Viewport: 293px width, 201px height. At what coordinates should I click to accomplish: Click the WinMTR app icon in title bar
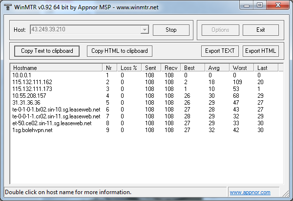8,7
